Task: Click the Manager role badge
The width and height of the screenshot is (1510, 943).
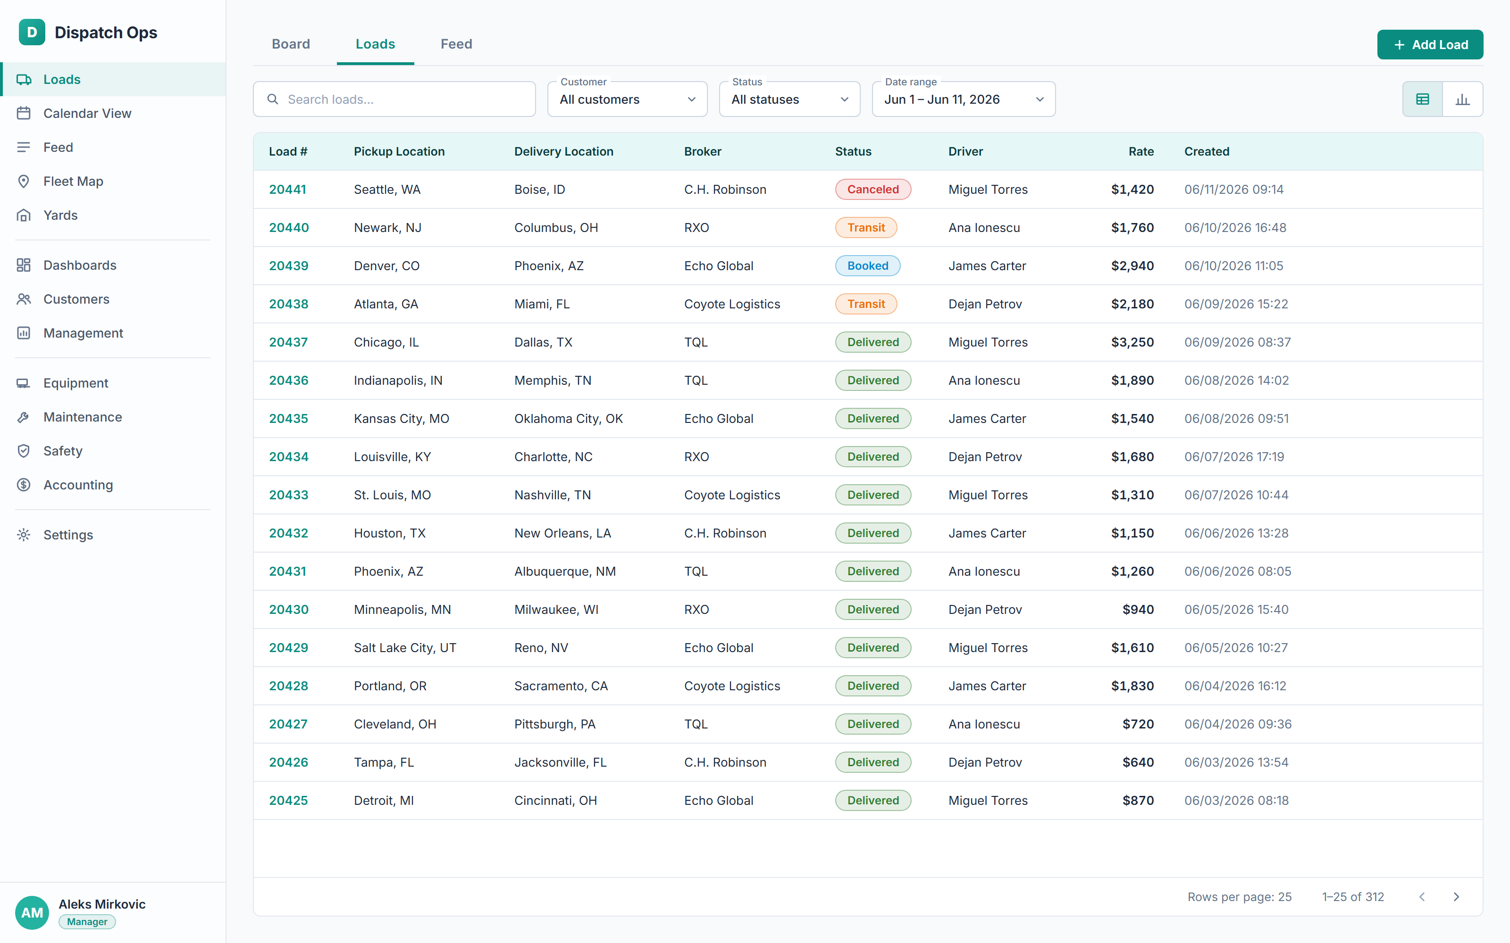Action: coord(87,922)
